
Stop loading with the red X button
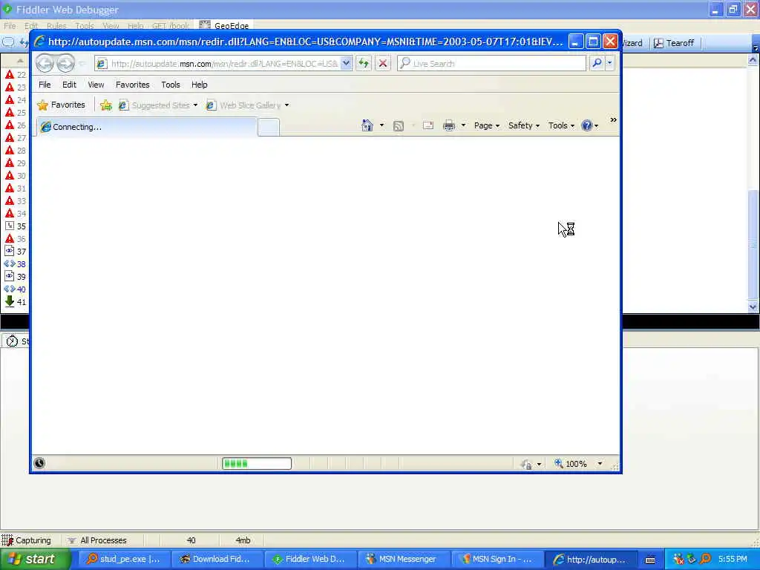(382, 64)
